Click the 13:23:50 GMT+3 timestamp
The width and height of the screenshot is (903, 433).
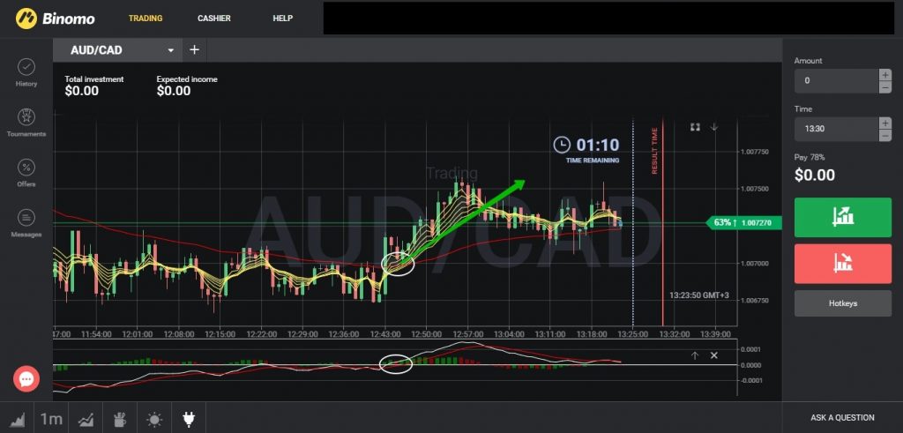[x=698, y=295]
